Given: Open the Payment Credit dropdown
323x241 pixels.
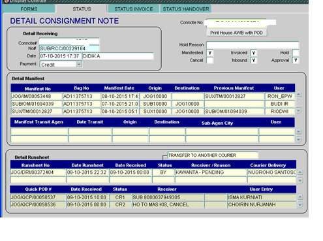Looking at the screenshot, I should point(79,64).
